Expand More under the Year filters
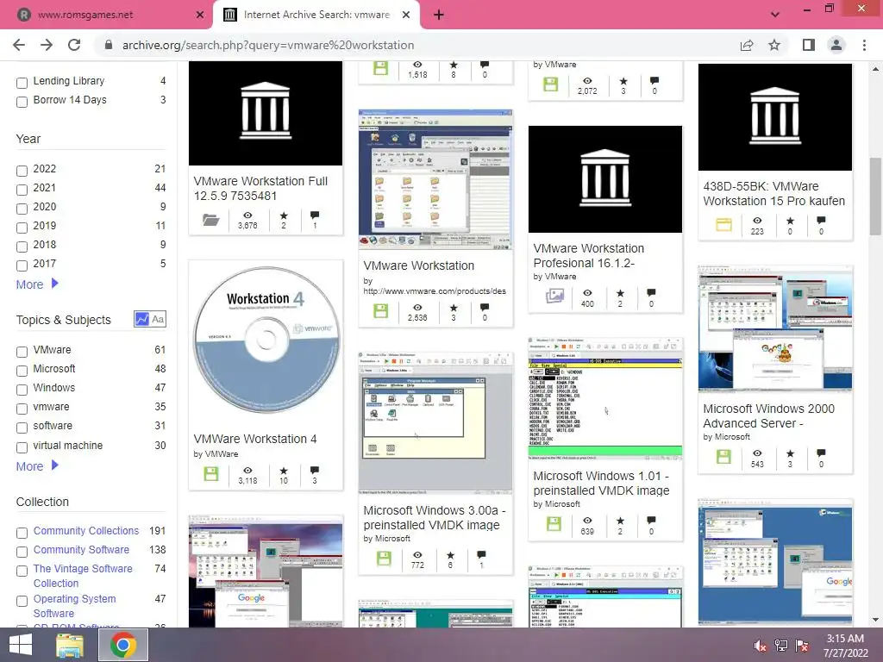 pyautogui.click(x=37, y=284)
